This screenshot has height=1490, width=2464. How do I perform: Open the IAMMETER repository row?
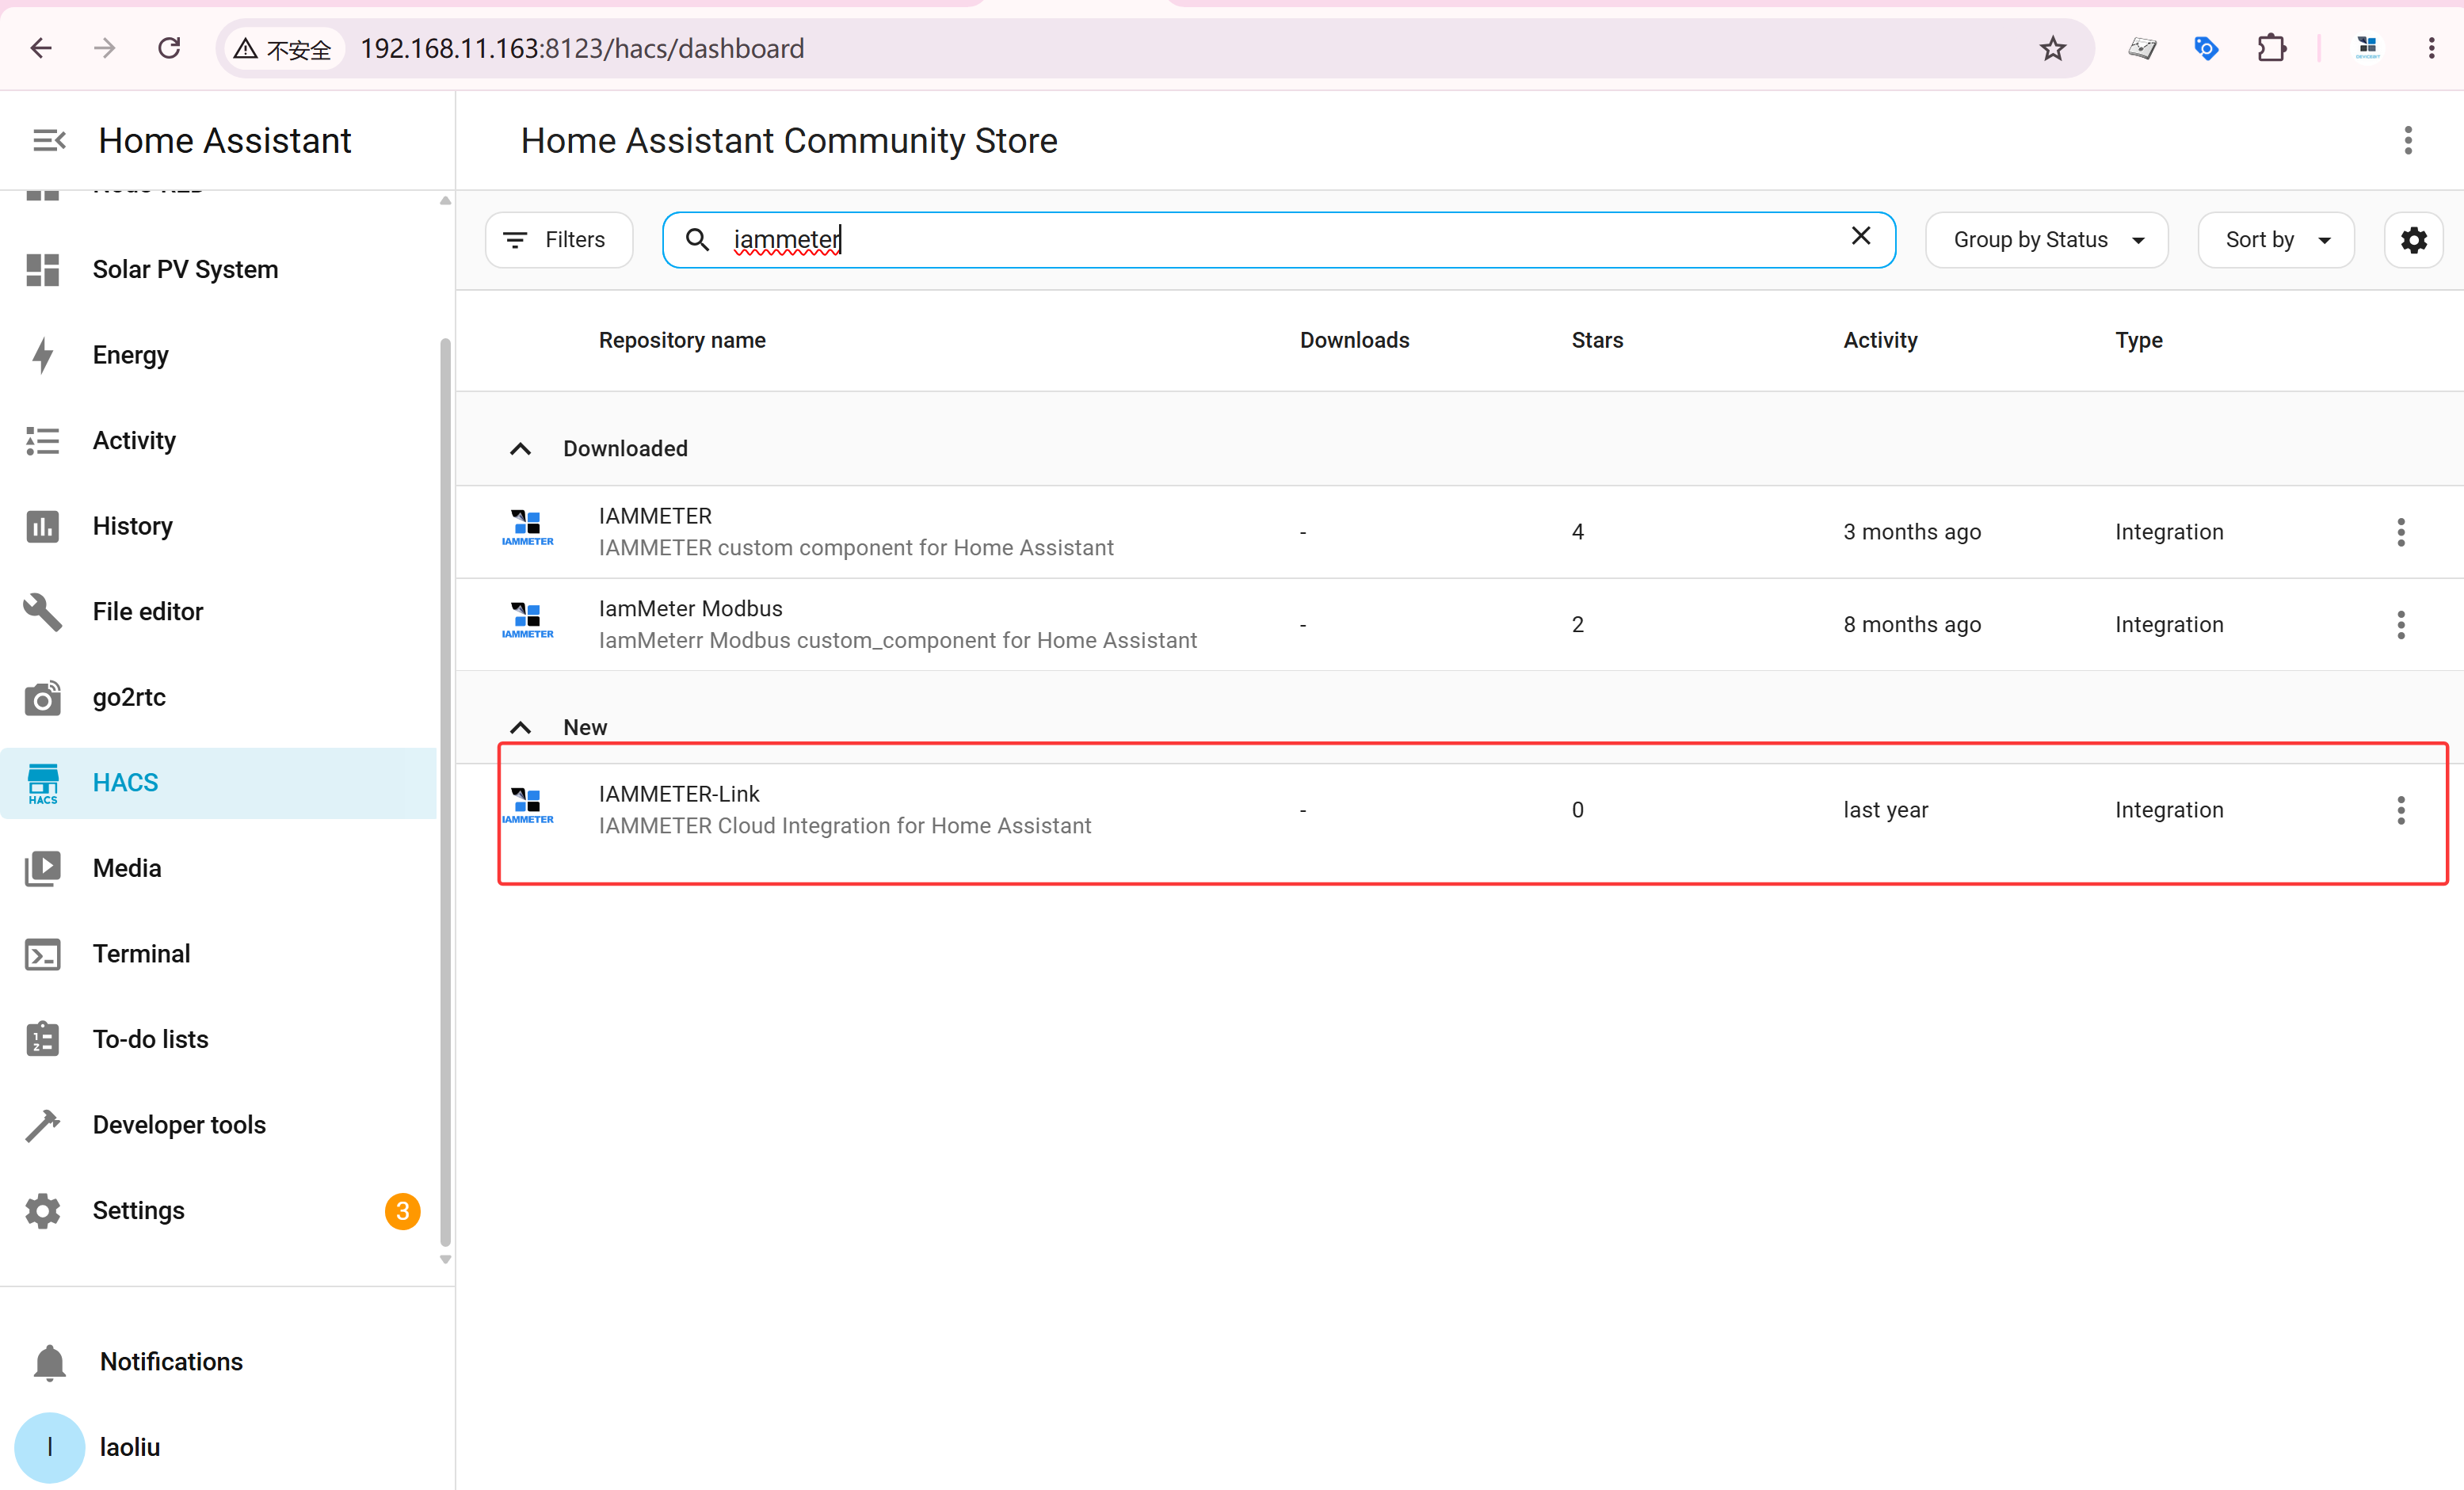pyautogui.click(x=1459, y=532)
